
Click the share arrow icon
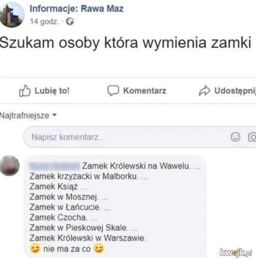click(204, 91)
